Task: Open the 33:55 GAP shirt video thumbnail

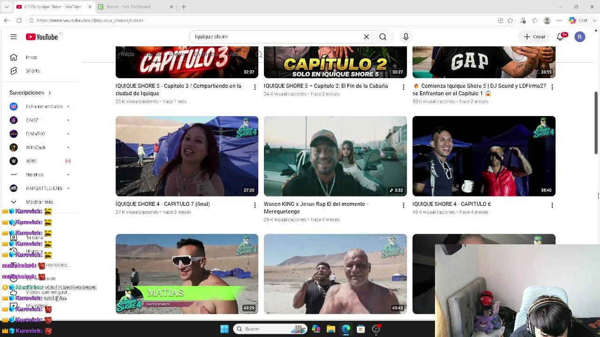Action: click(484, 62)
